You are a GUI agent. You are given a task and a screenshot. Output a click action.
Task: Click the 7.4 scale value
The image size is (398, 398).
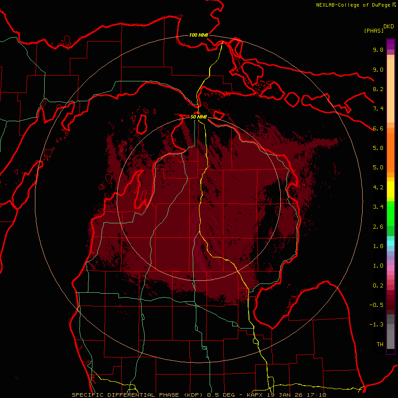378,109
